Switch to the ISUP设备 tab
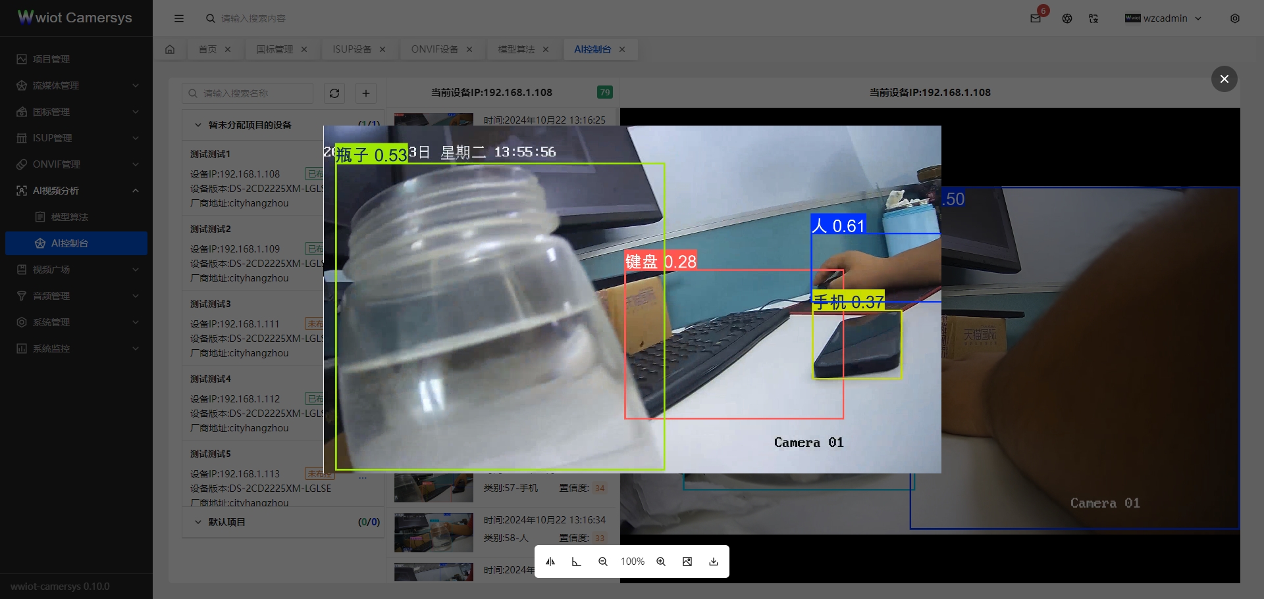This screenshot has height=599, width=1264. click(352, 49)
